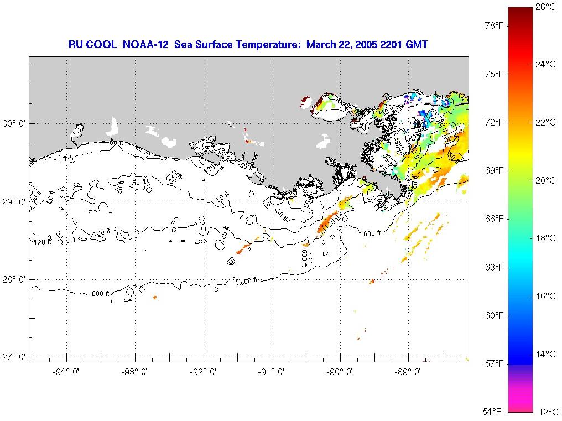This screenshot has height=421, width=562.
Task: Click the 28° 0' latitude label
Action: [x=14, y=280]
